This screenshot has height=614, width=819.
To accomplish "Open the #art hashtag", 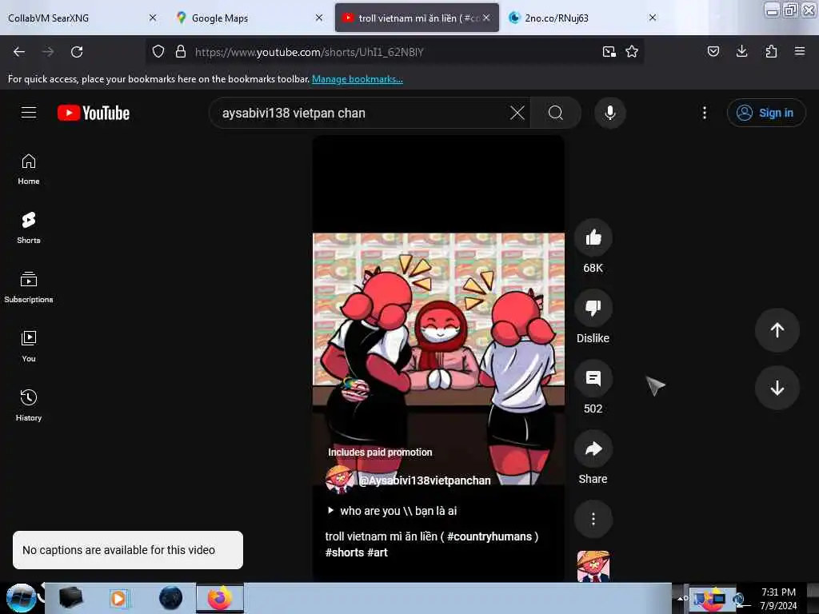I will click(378, 552).
